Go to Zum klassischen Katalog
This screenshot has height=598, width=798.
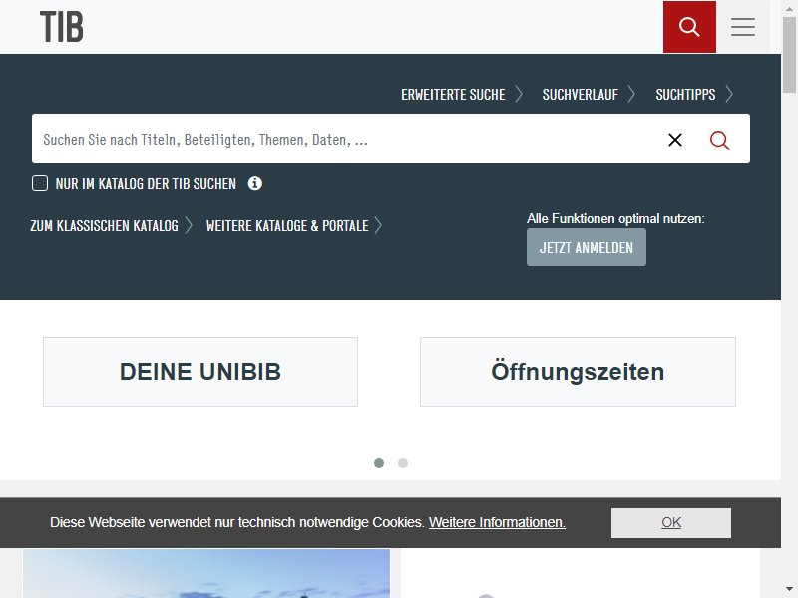pyautogui.click(x=111, y=226)
